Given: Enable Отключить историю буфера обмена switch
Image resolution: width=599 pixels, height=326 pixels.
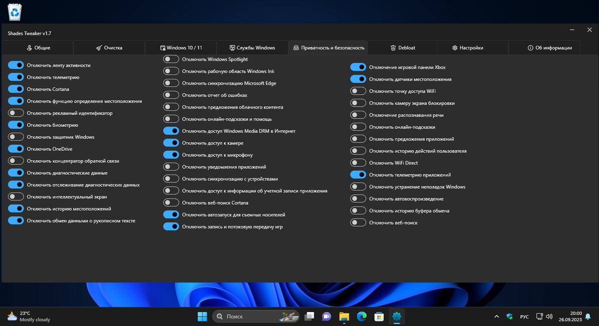Looking at the screenshot, I should (x=358, y=211).
